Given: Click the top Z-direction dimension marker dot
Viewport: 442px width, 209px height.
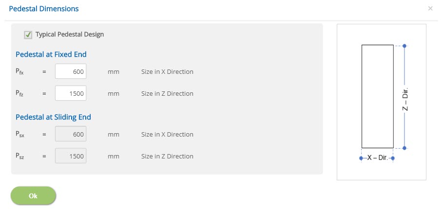Looking at the screenshot, I should tap(404, 46).
